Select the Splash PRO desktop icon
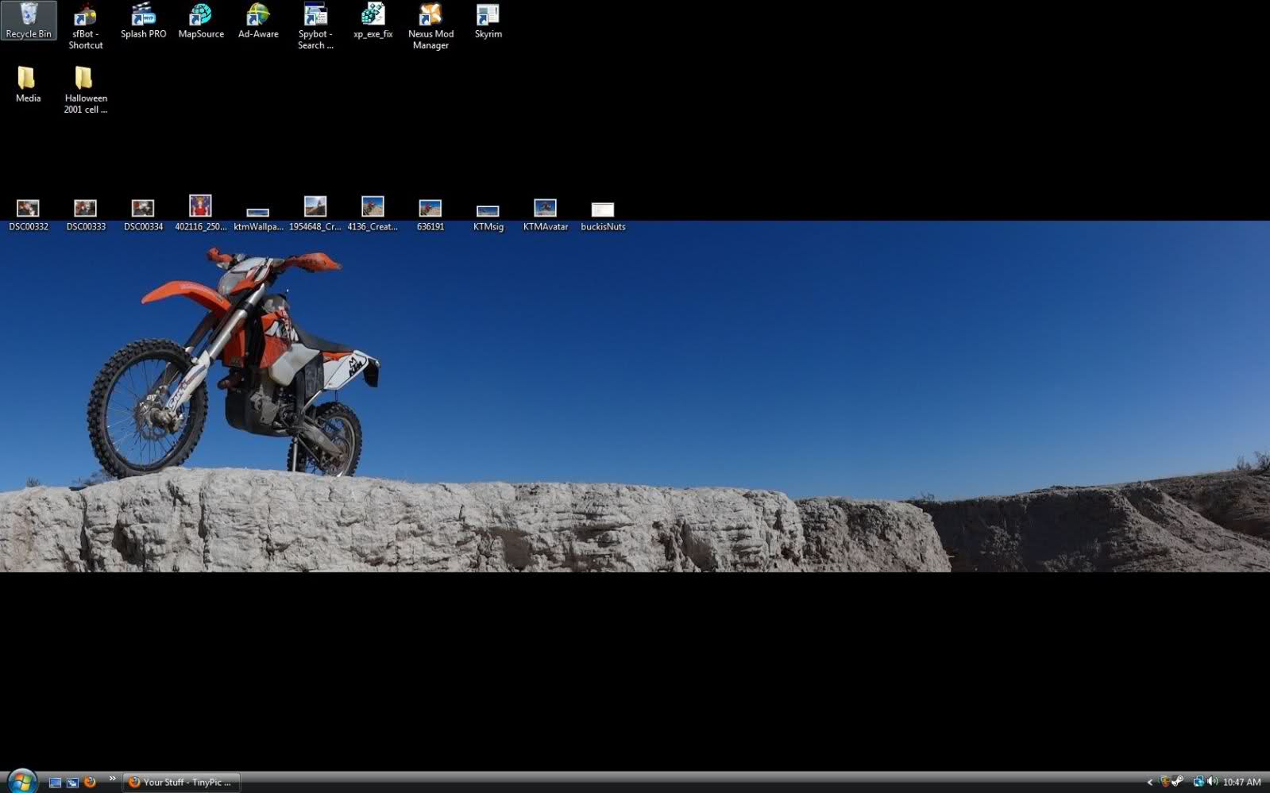The width and height of the screenshot is (1270, 793). click(x=143, y=21)
